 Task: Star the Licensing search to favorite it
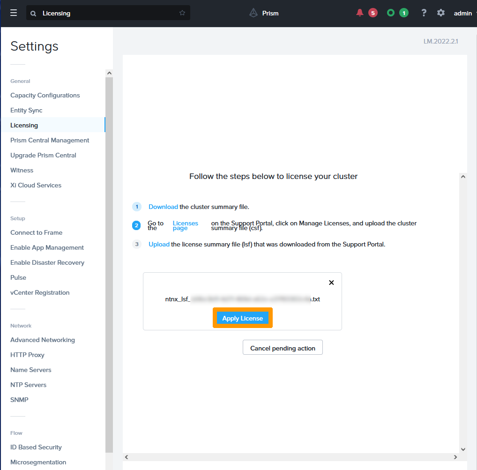point(182,13)
